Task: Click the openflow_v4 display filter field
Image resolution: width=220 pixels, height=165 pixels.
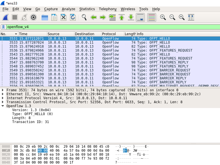Action: [113, 27]
